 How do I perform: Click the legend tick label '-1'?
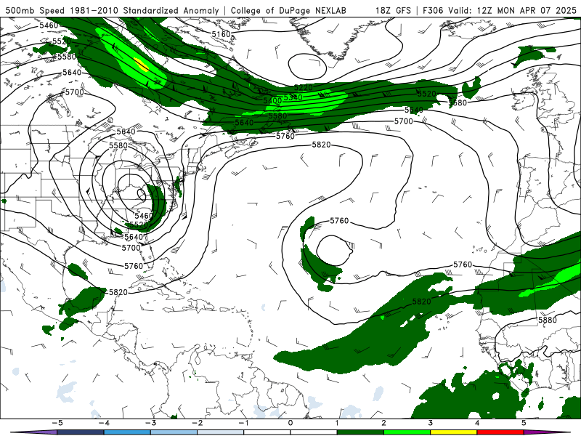[243, 423]
